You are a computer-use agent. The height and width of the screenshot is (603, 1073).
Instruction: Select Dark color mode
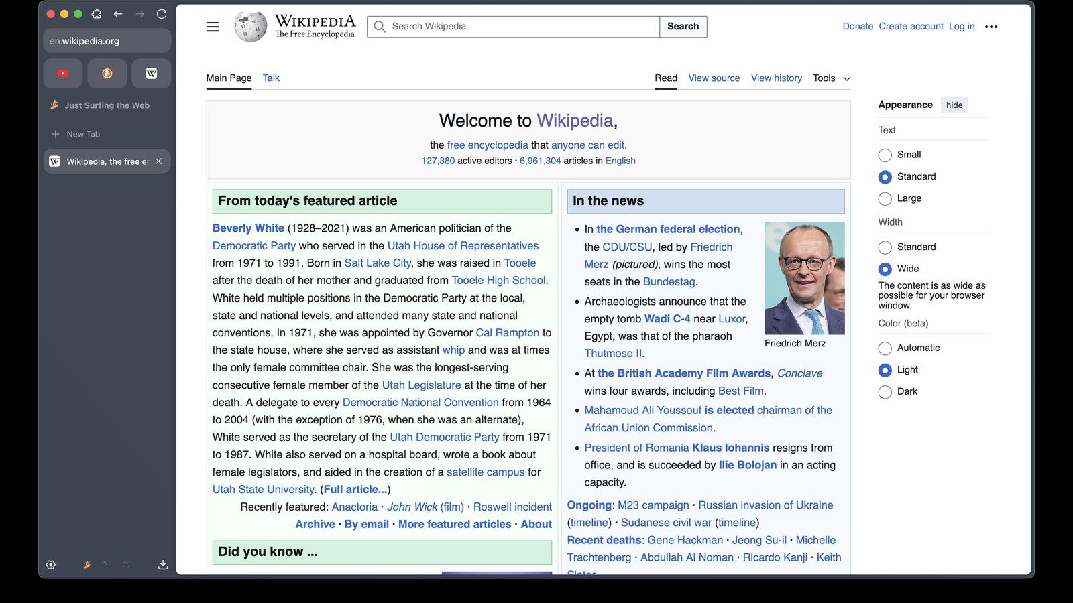point(885,392)
